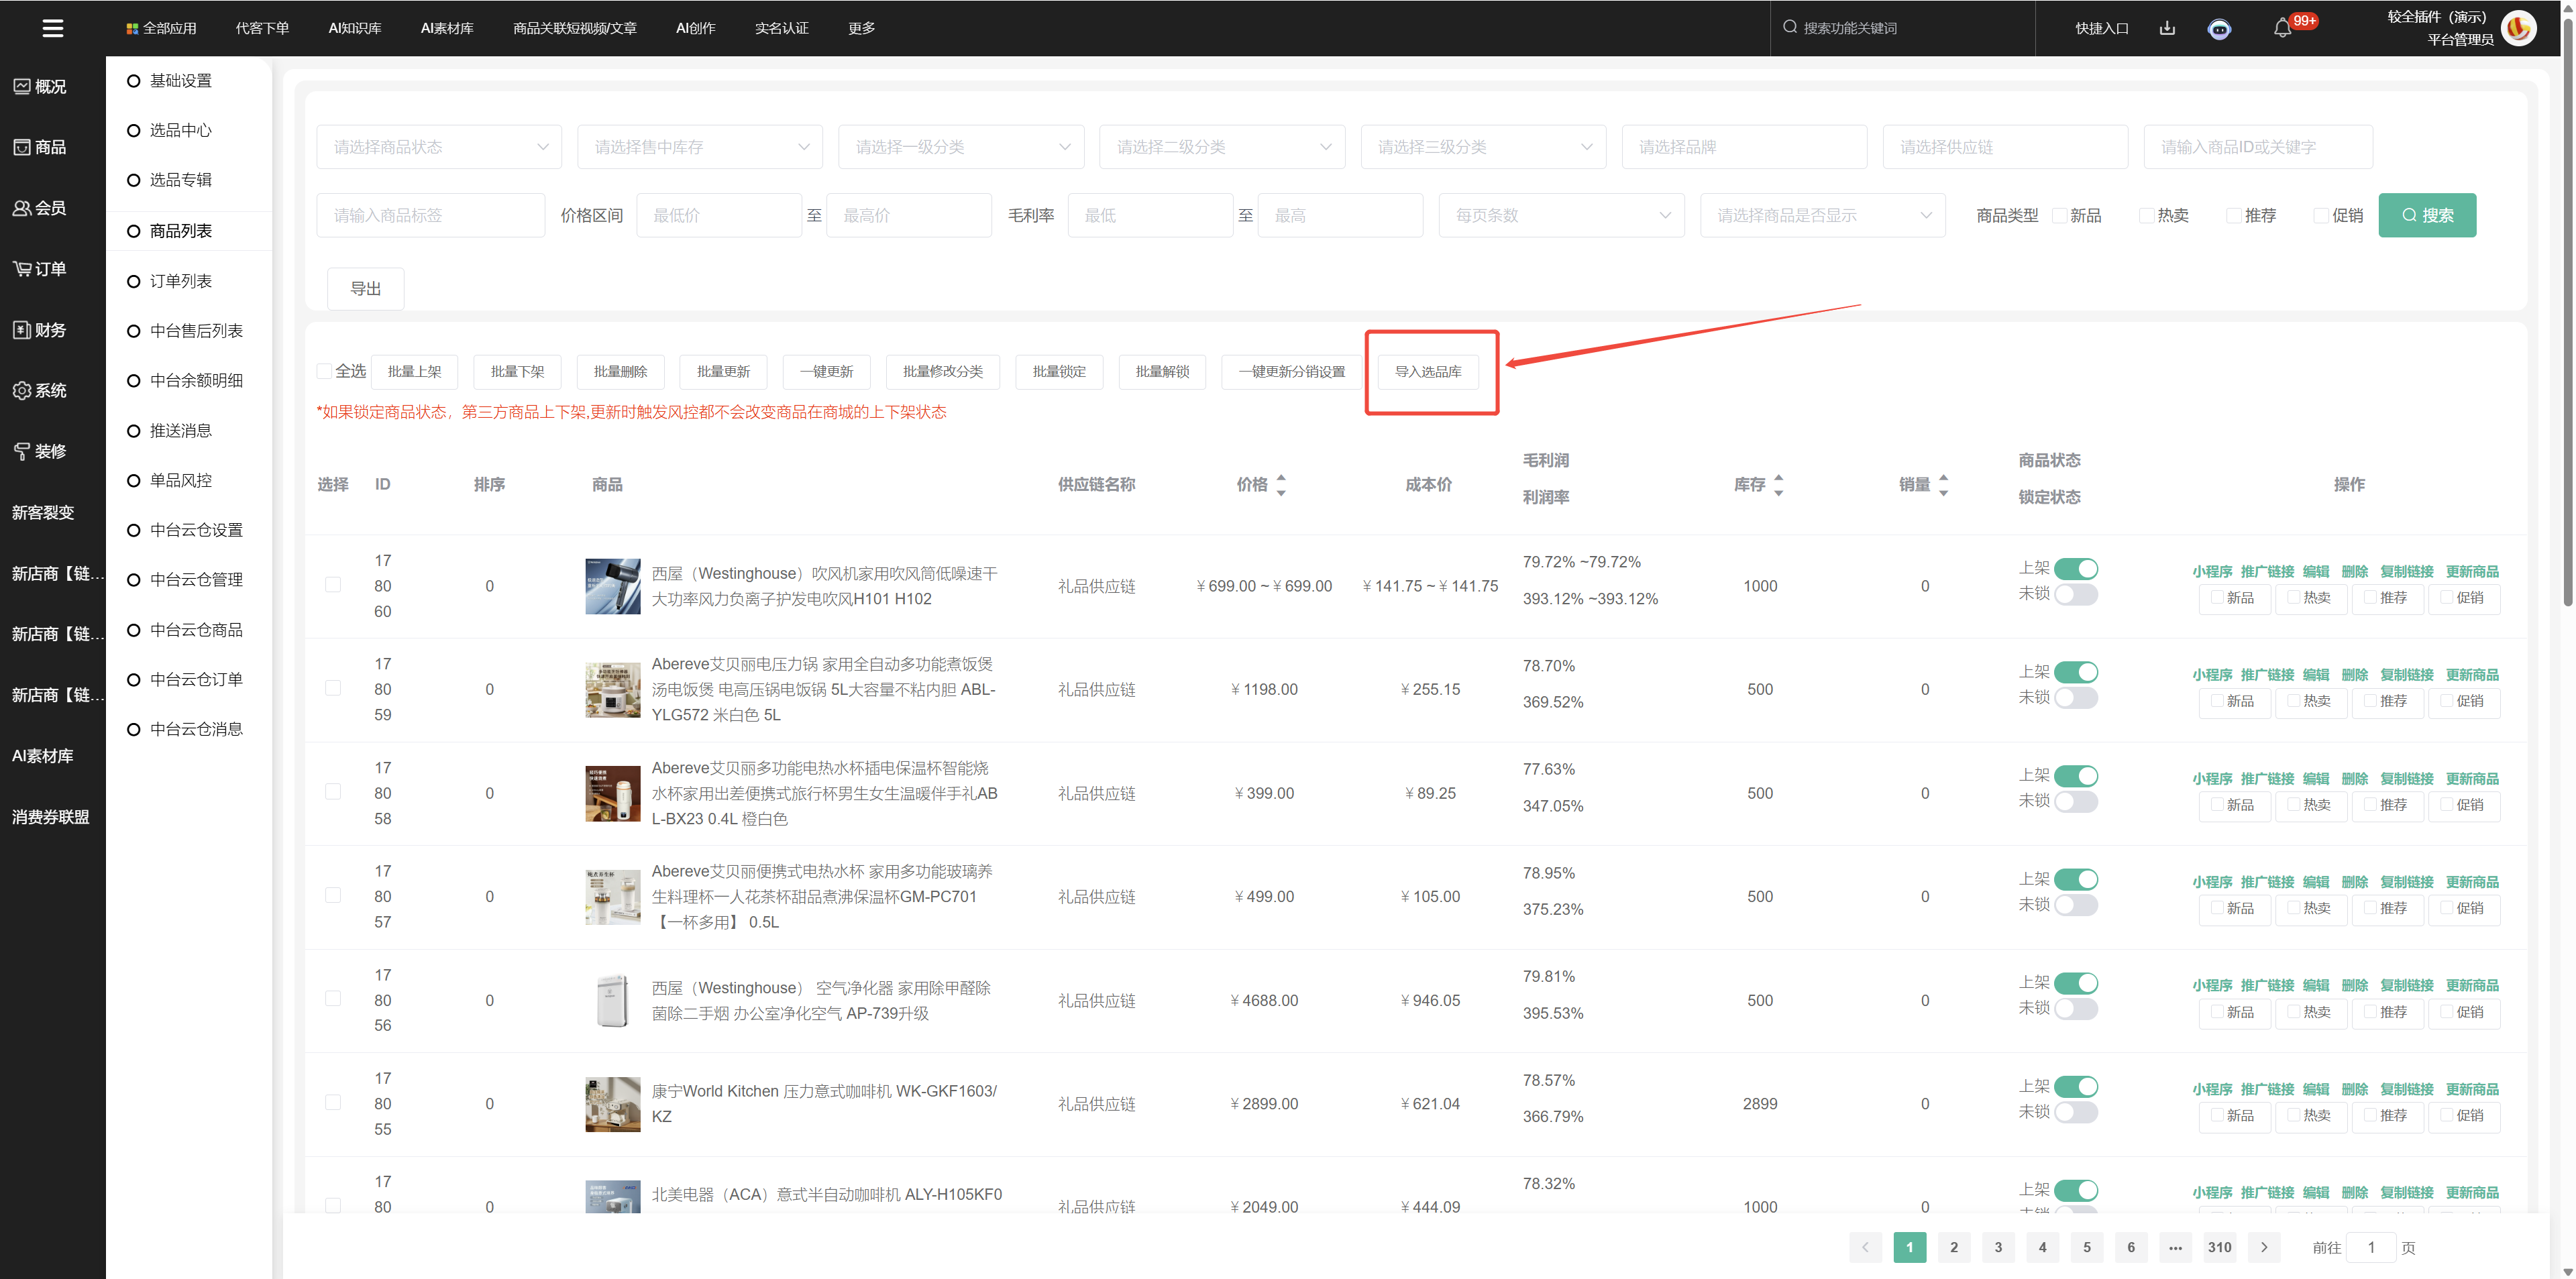Screen dimensions: 2576x1279
Task: Click the price column sort arrows
Action: tap(1281, 484)
